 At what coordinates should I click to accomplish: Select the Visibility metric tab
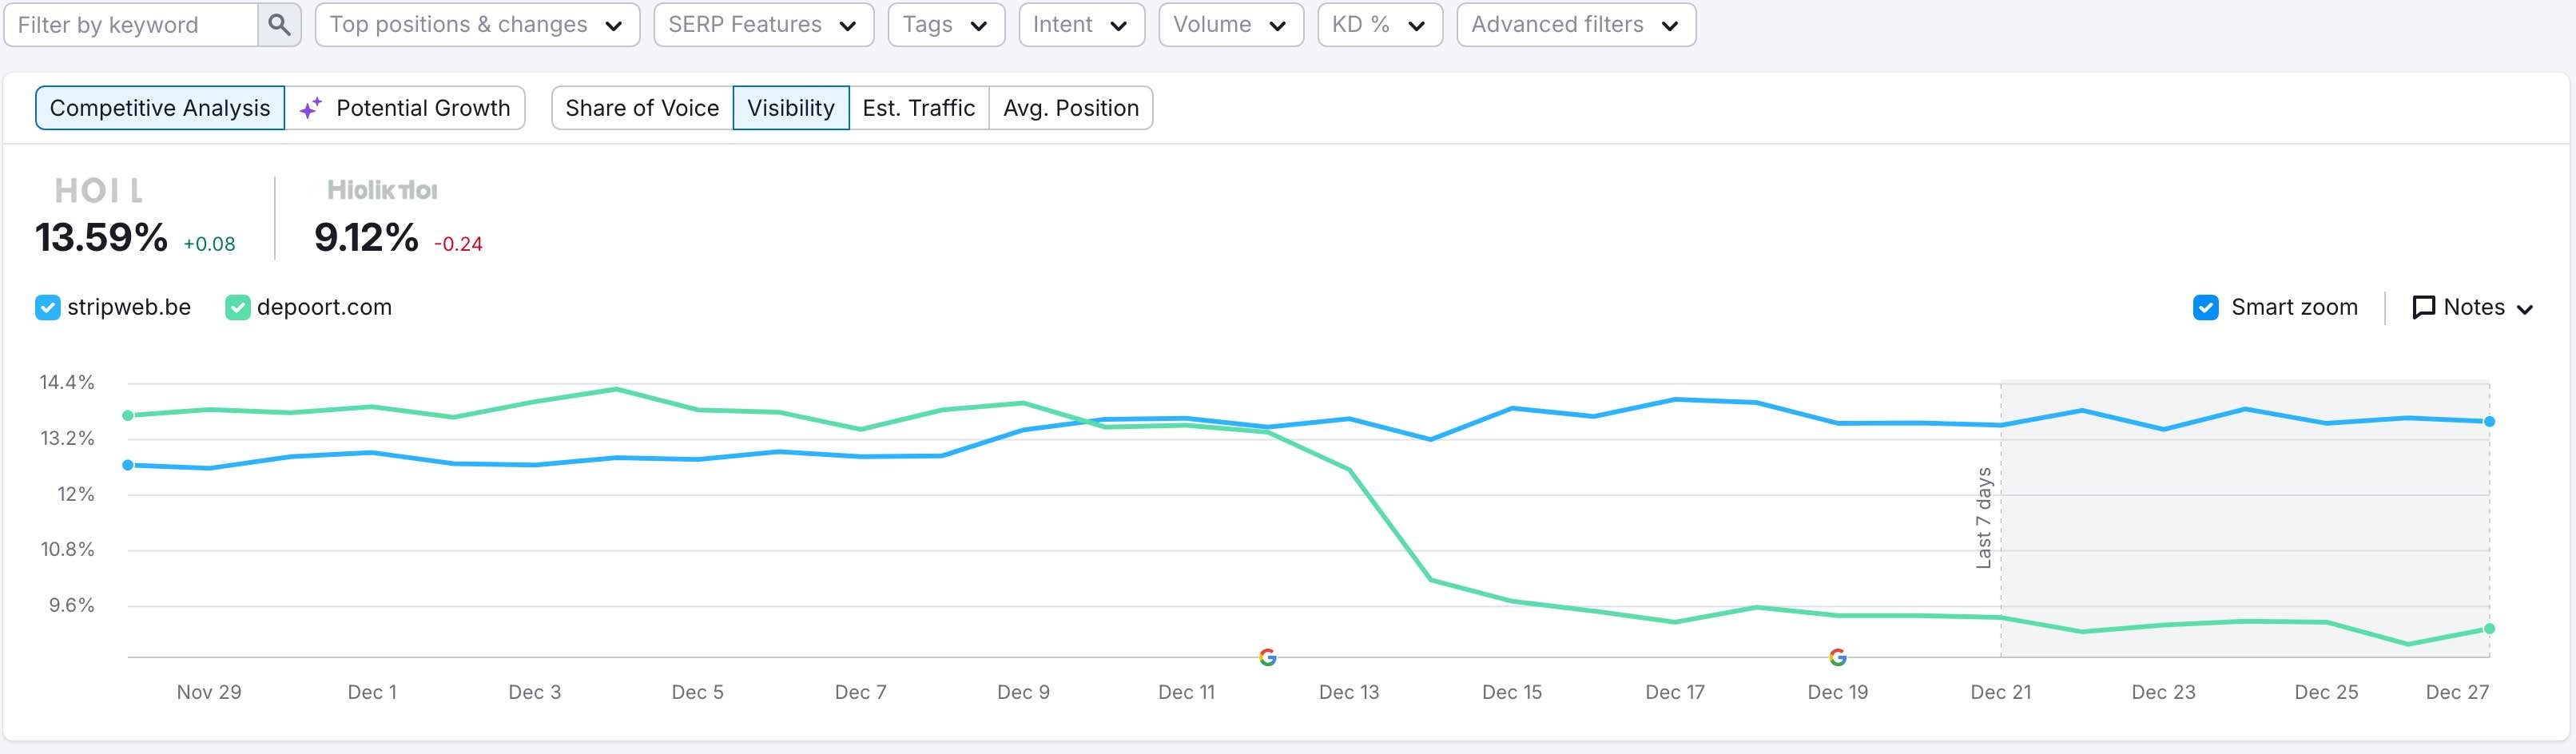pos(791,108)
